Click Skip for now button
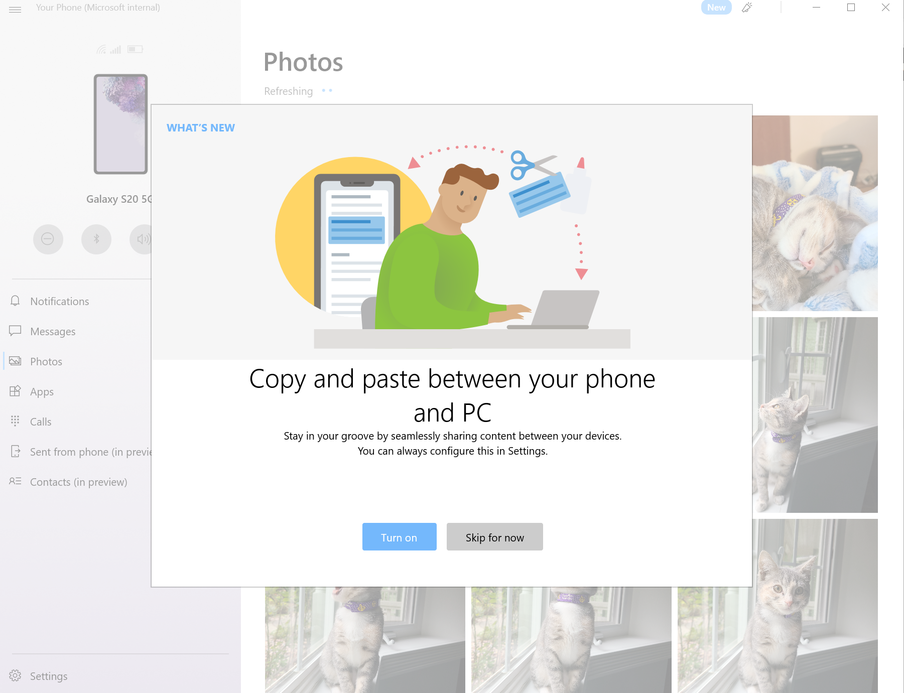Screen dimensions: 904x693 pos(494,537)
